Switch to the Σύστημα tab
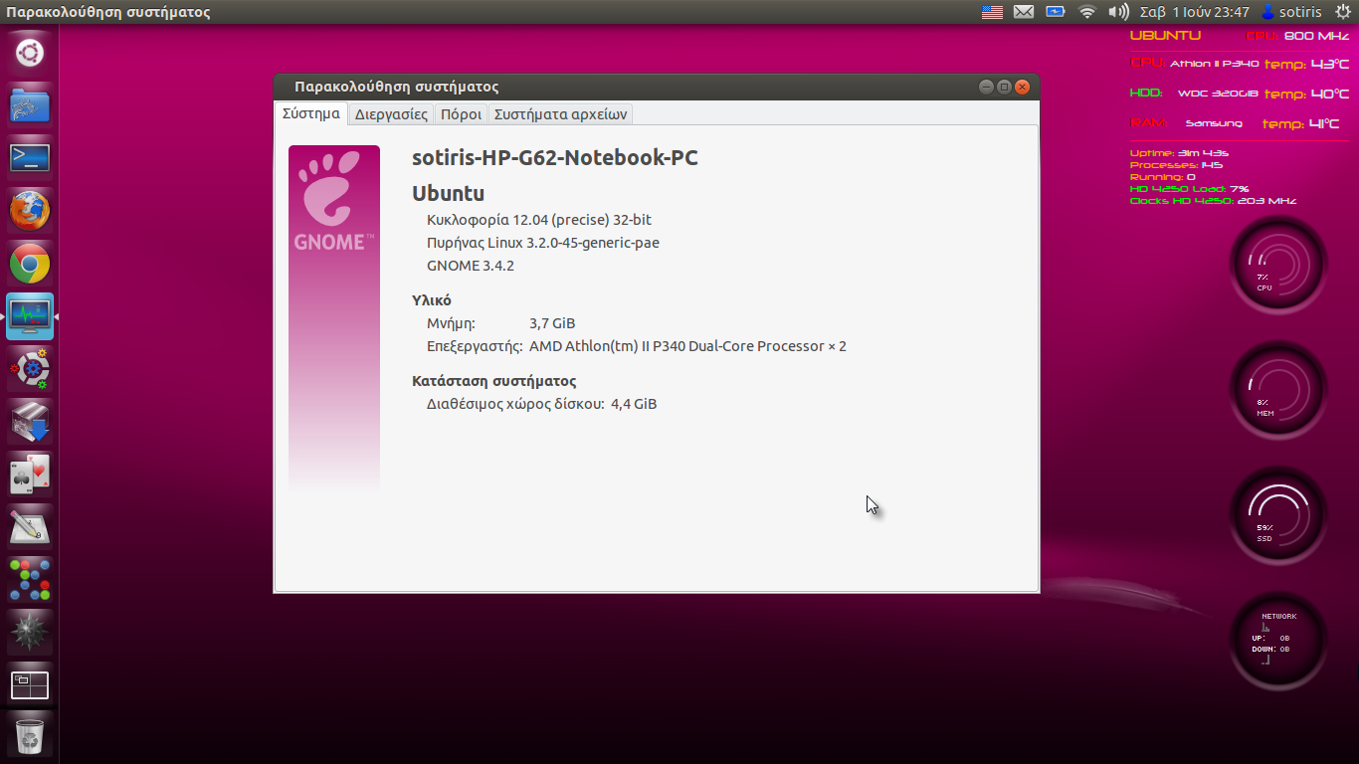 pyautogui.click(x=311, y=113)
